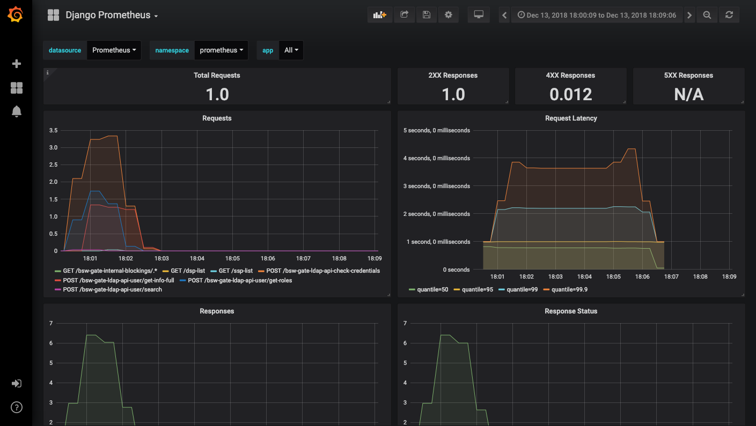This screenshot has height=426, width=756.
Task: Open dashboard settings gear icon
Action: pos(449,15)
